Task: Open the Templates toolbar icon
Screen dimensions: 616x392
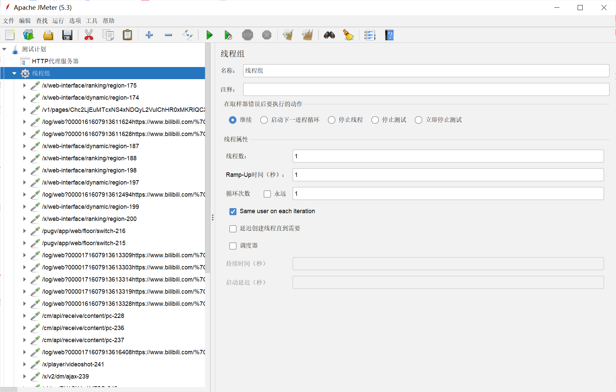Action: click(29, 35)
